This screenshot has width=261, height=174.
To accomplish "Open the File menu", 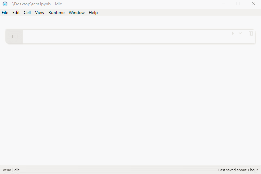I will pyautogui.click(x=5, y=13).
